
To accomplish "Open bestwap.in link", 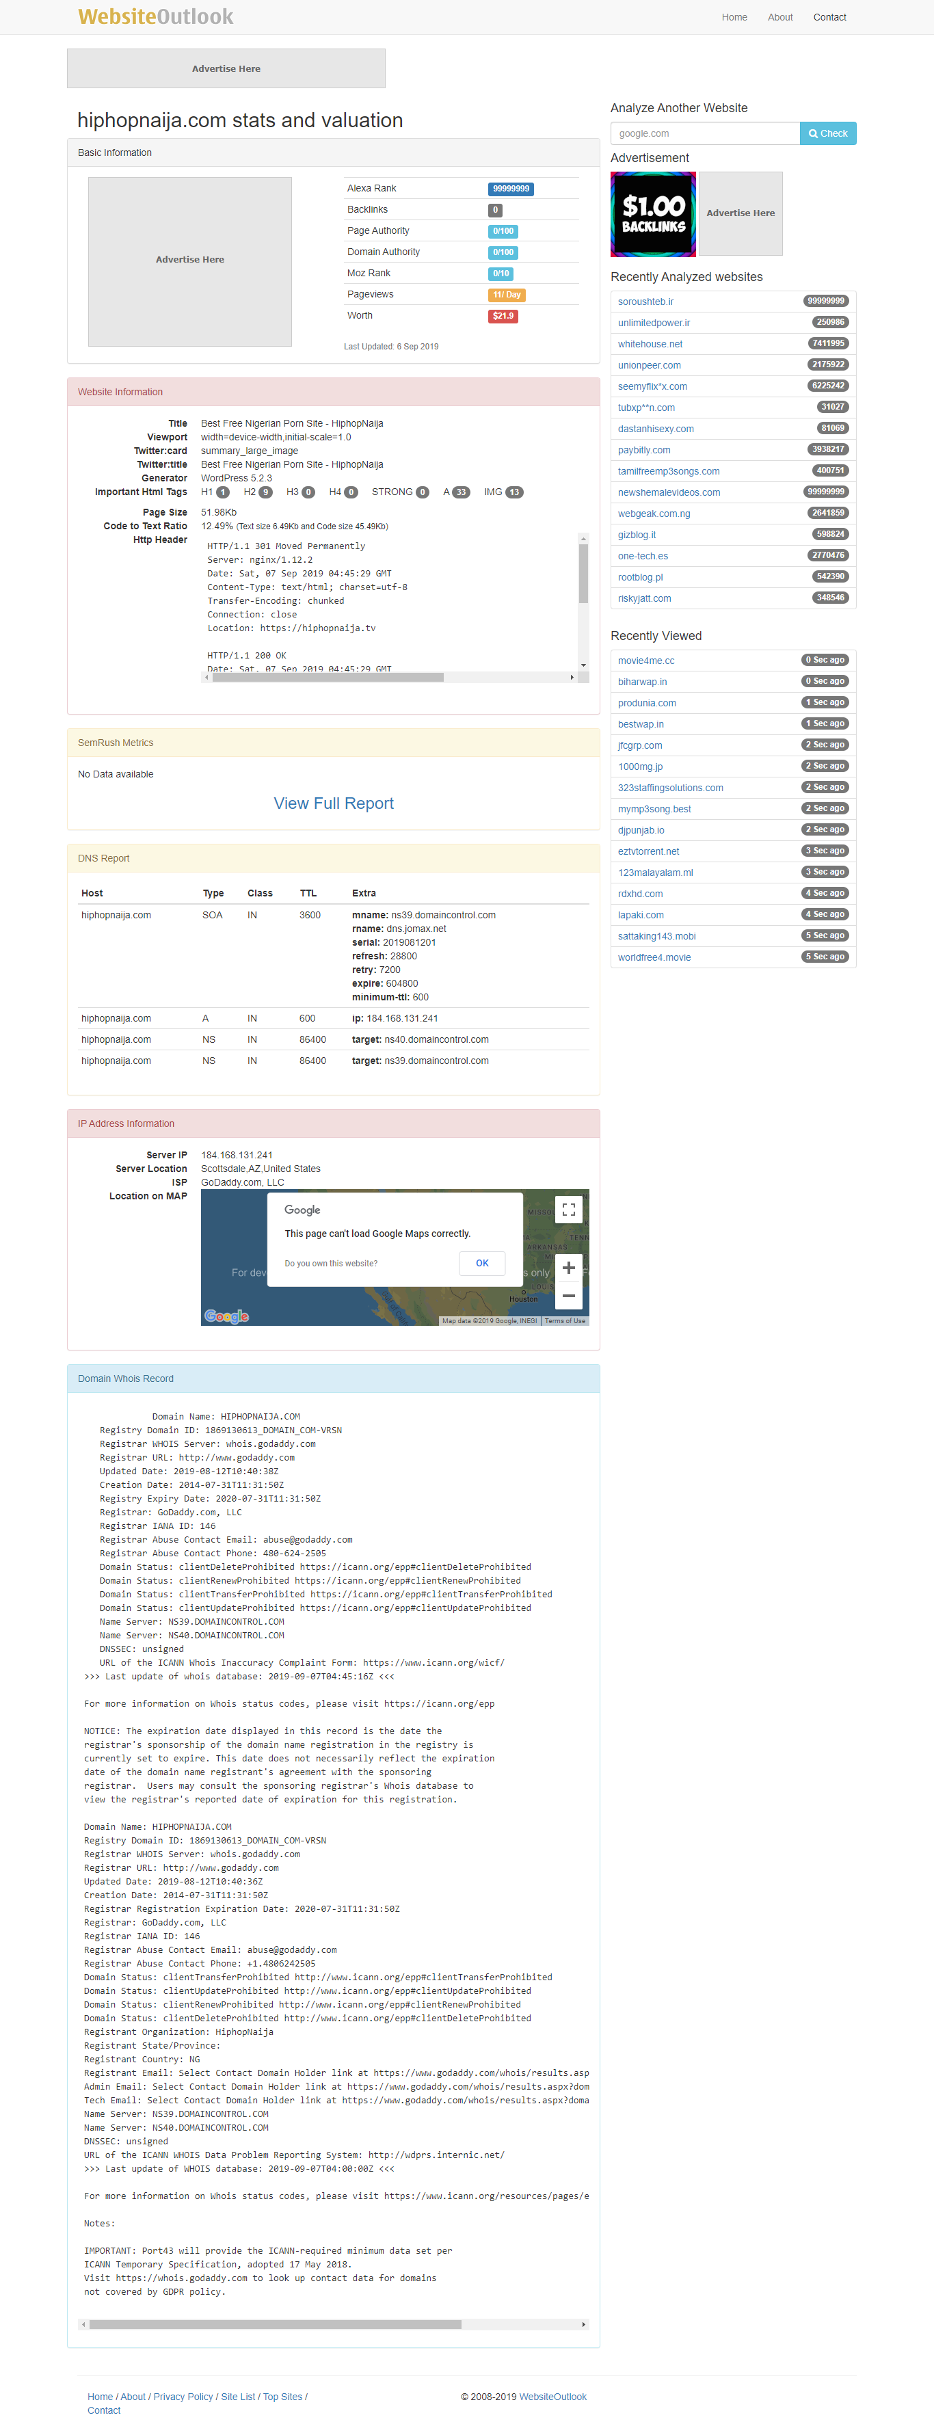I will click(641, 725).
